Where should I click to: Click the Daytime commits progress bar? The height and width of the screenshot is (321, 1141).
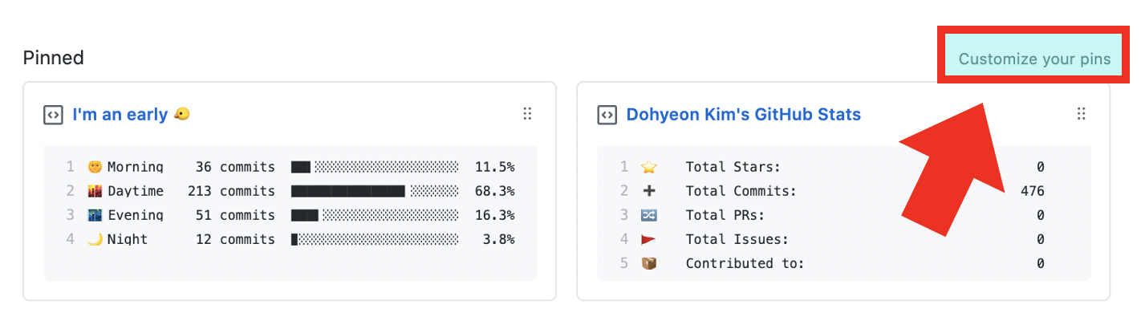point(375,191)
